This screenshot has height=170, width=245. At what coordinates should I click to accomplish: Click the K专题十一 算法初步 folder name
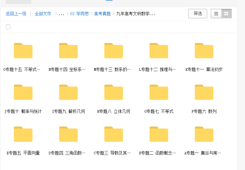[204, 69]
